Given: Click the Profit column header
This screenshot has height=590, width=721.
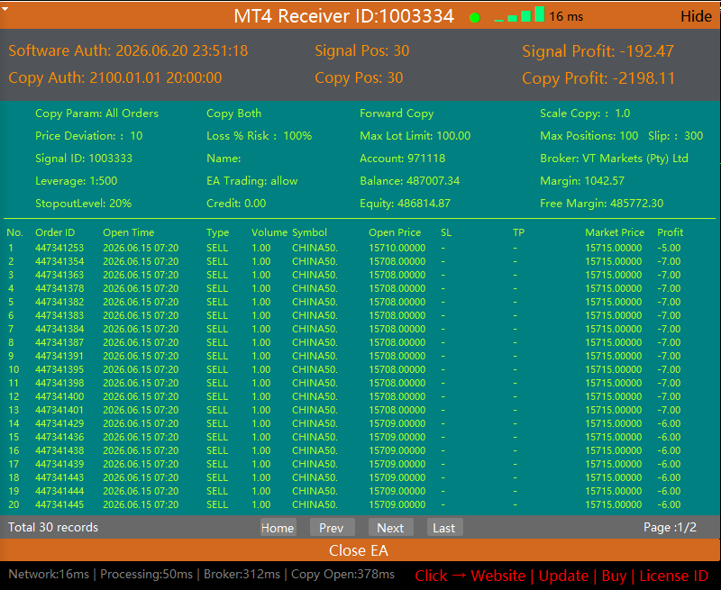Looking at the screenshot, I should pyautogui.click(x=670, y=232).
